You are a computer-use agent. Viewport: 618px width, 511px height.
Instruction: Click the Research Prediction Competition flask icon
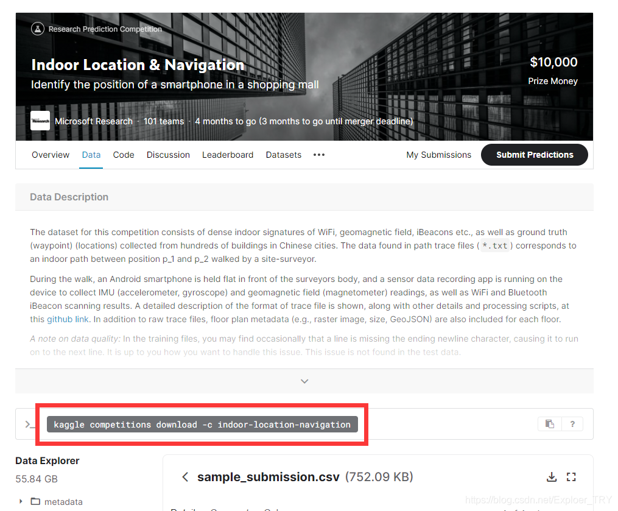pyautogui.click(x=37, y=29)
